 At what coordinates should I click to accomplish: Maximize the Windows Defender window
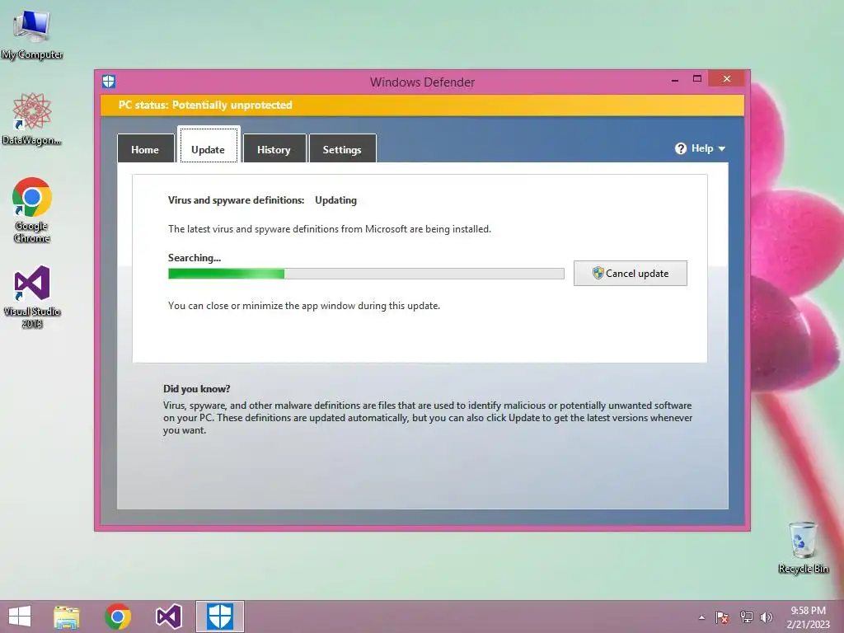tap(697, 78)
